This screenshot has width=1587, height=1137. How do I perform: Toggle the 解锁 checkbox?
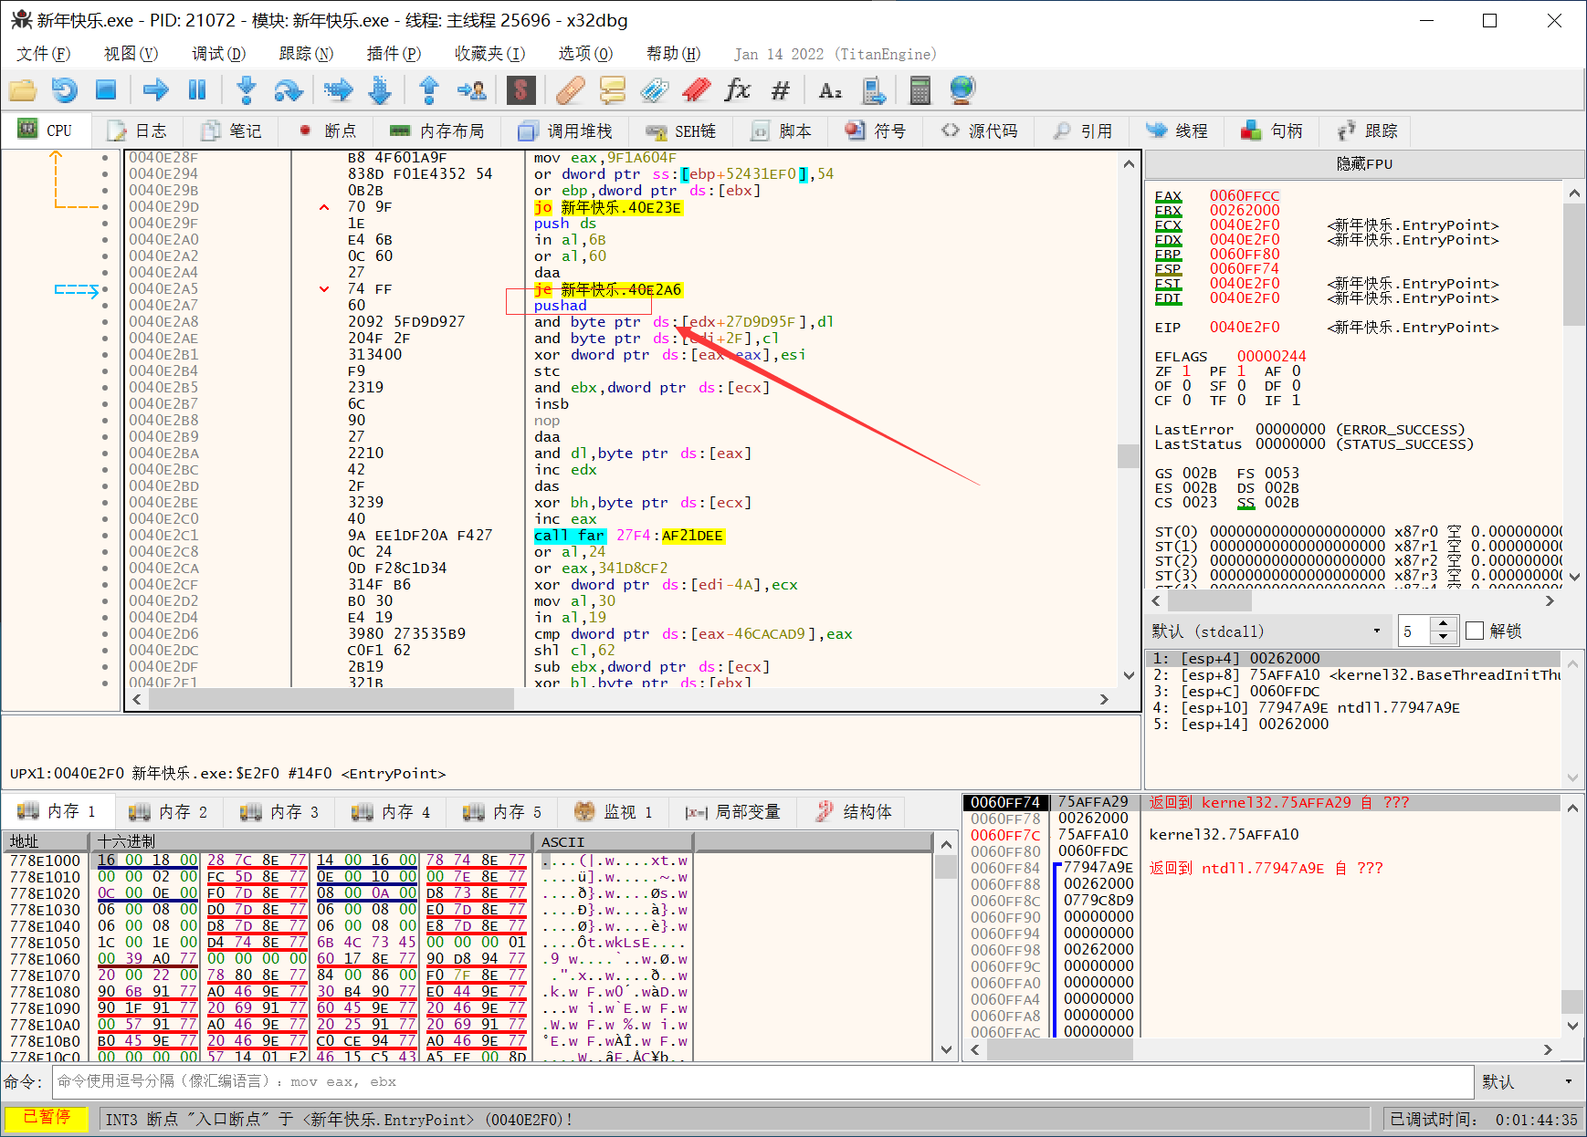(1474, 631)
